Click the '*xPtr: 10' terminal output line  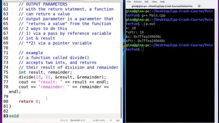tap(134, 32)
